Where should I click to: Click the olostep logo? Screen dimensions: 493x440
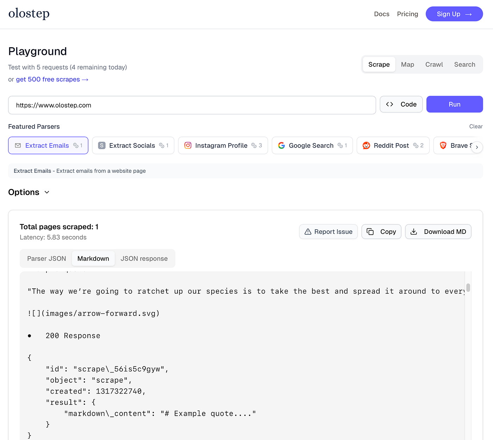29,14
